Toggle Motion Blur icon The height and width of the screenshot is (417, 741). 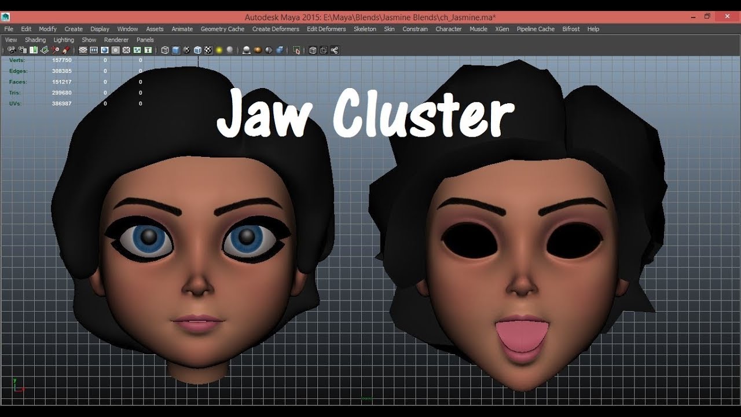point(257,50)
